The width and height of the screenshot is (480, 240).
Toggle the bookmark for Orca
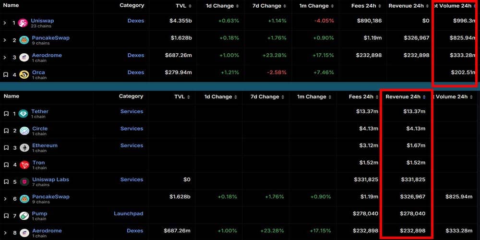pyautogui.click(x=6, y=74)
